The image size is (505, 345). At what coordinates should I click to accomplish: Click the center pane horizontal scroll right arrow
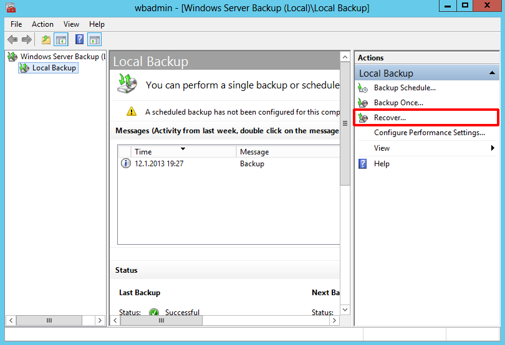[x=335, y=320]
